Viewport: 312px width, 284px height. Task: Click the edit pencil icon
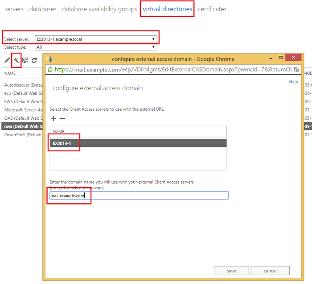coord(7,60)
